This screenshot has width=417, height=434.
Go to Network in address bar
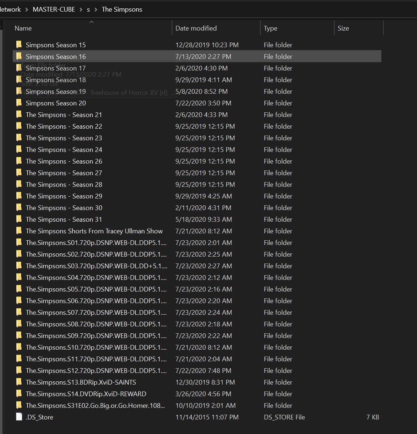[10, 9]
